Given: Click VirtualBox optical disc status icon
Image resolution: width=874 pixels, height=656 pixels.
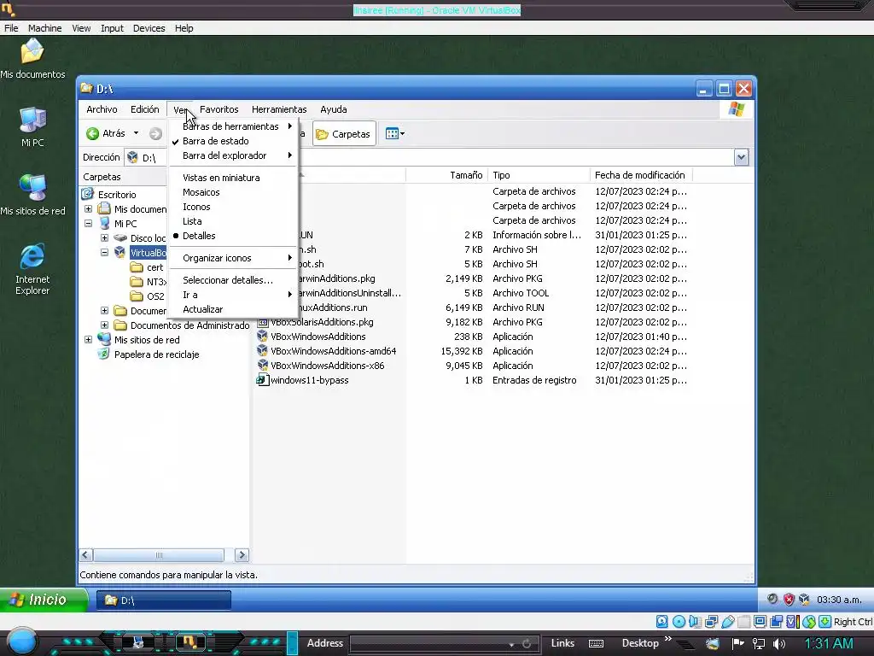Looking at the screenshot, I should point(679,622).
